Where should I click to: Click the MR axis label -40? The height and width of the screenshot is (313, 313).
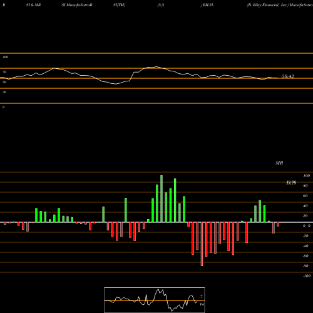click(305, 246)
